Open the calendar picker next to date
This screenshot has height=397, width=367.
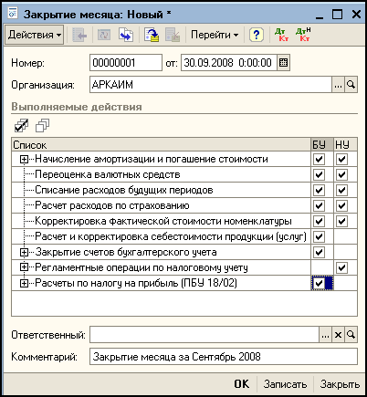click(284, 63)
